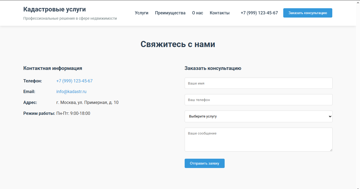Click the textarea resize handle
Viewport: 360px width, 189px height.
click(331, 150)
